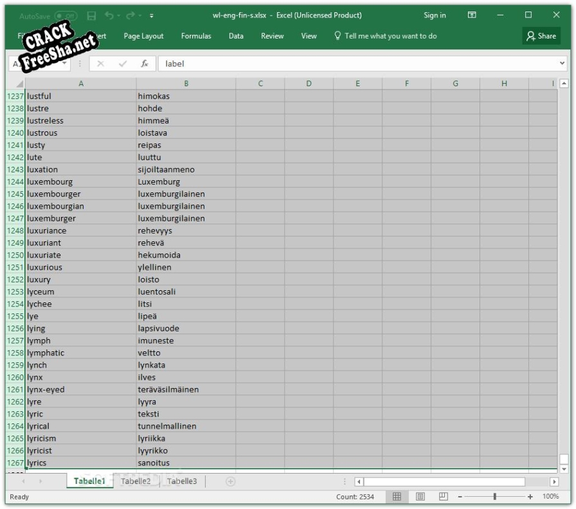Screen dimensions: 576x509
Task: Open the Formulas ribbon tab
Action: pyautogui.click(x=196, y=36)
